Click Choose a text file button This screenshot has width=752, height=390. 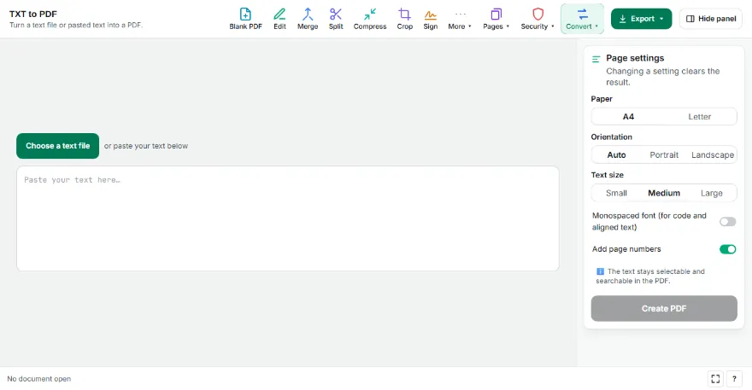click(57, 146)
